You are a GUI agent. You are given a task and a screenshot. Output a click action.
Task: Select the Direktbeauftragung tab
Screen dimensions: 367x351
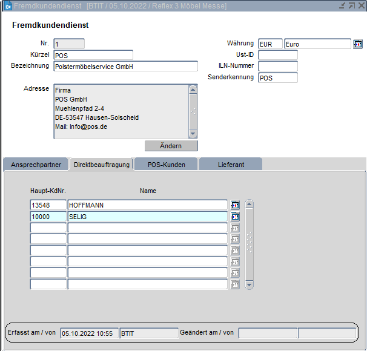[x=101, y=165]
